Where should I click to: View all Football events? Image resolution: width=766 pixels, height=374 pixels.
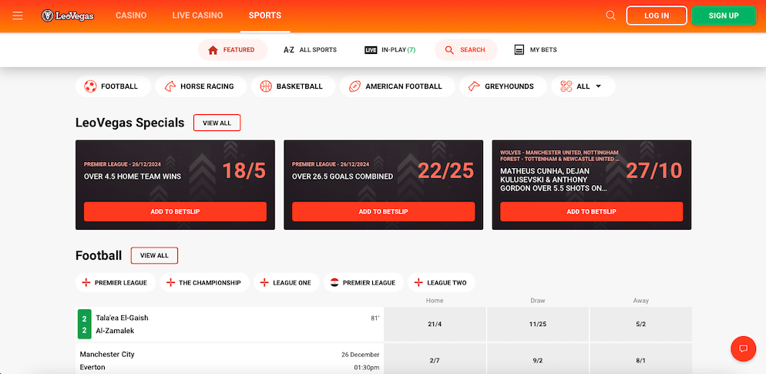click(x=154, y=256)
